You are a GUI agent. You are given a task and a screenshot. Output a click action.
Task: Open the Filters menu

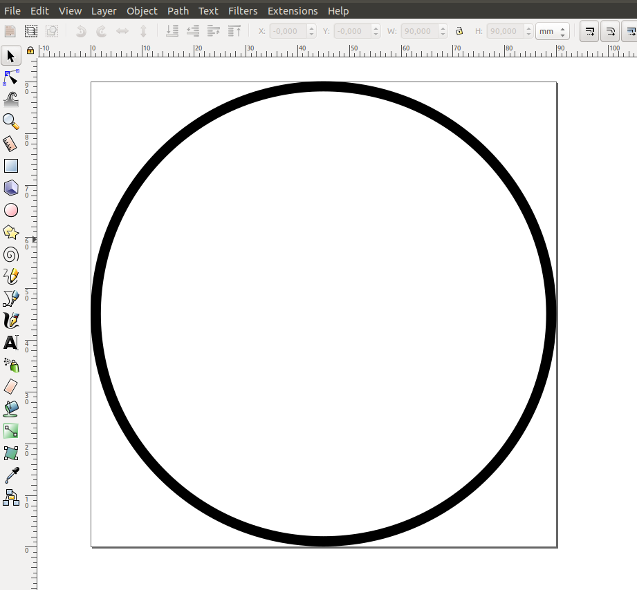point(243,11)
